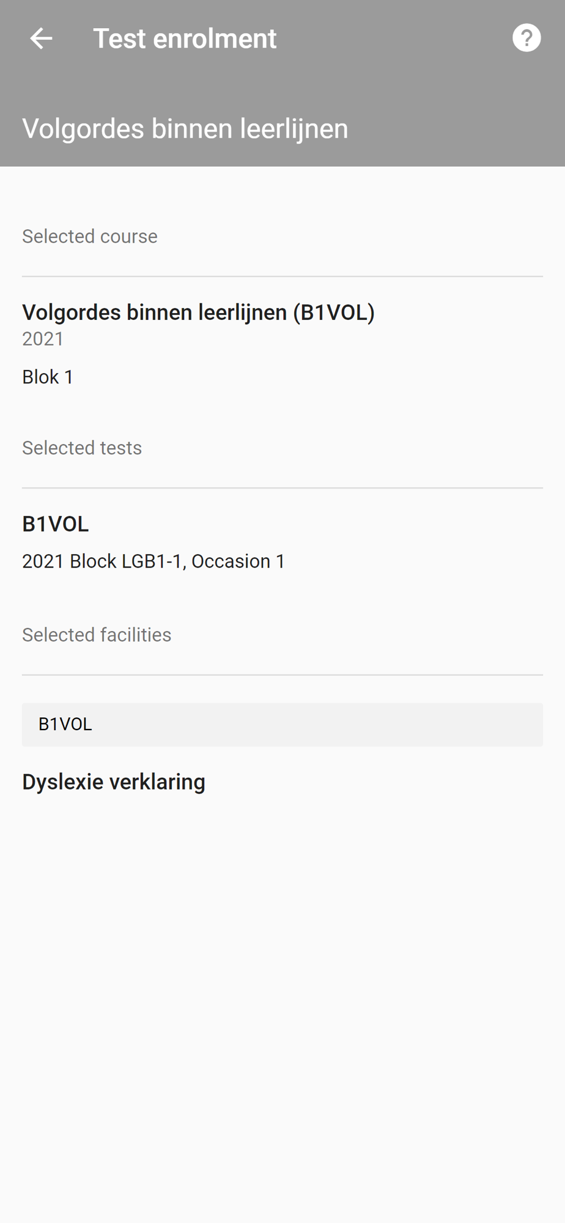Click the Selected facilities section label

(x=97, y=635)
